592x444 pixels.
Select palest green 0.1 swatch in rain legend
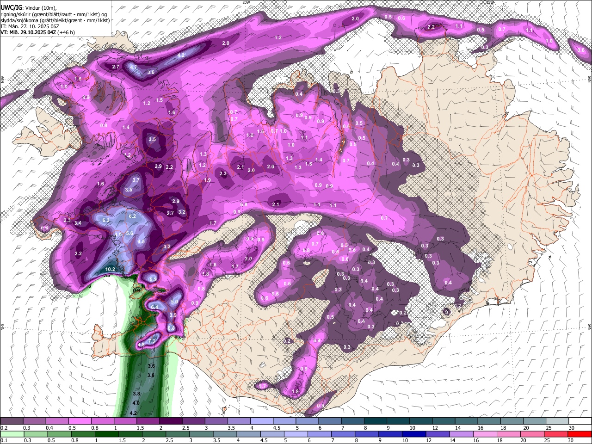click(12, 434)
